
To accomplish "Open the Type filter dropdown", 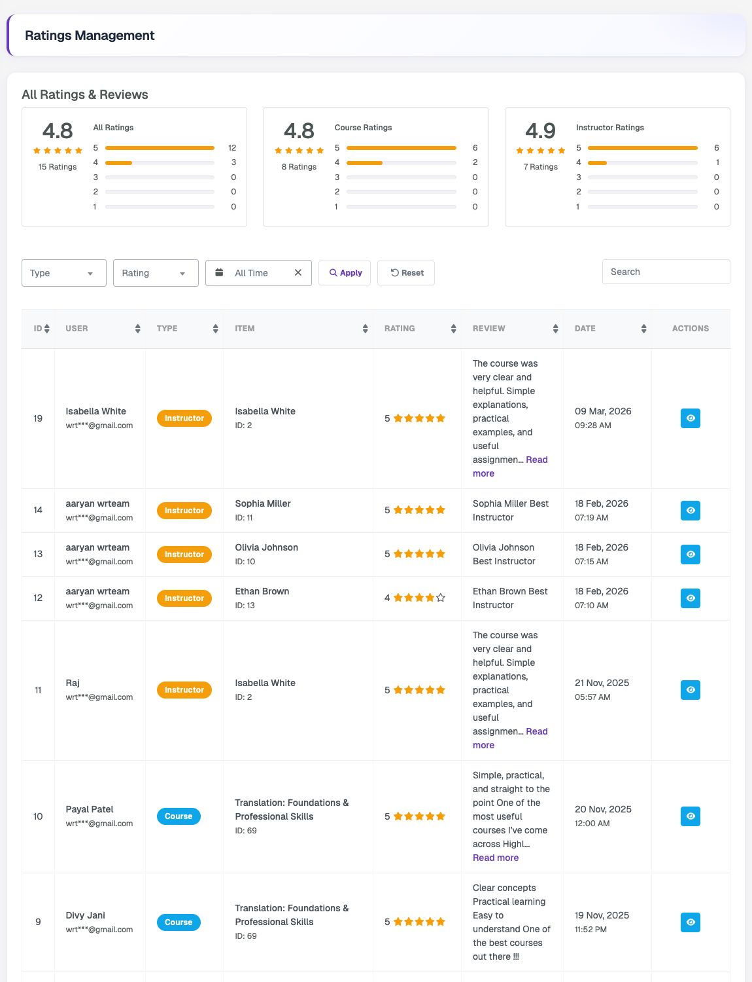I will pos(64,273).
